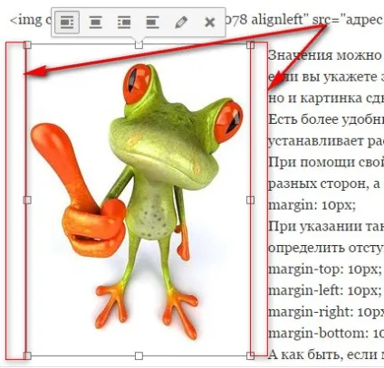
Task: Click the top-right resize handle of the image
Action: (x=250, y=45)
